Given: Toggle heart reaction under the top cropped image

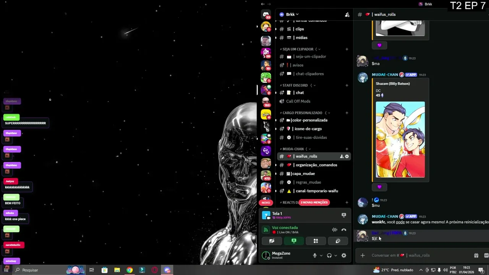Looking at the screenshot, I should (x=379, y=45).
